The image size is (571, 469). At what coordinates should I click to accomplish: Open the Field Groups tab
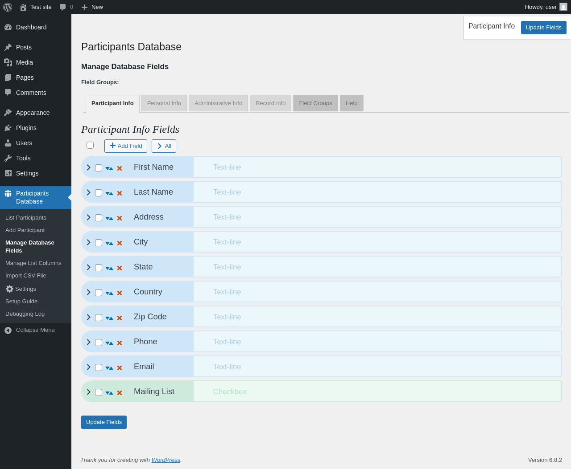tap(315, 103)
